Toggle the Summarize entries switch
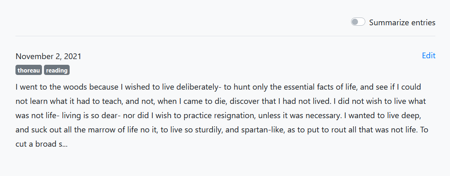 (358, 22)
